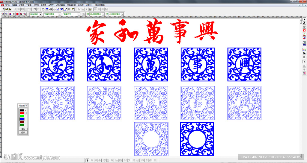This screenshot has height=163, width=307.
Task: Click the help question mark icon
Action: 73,10
